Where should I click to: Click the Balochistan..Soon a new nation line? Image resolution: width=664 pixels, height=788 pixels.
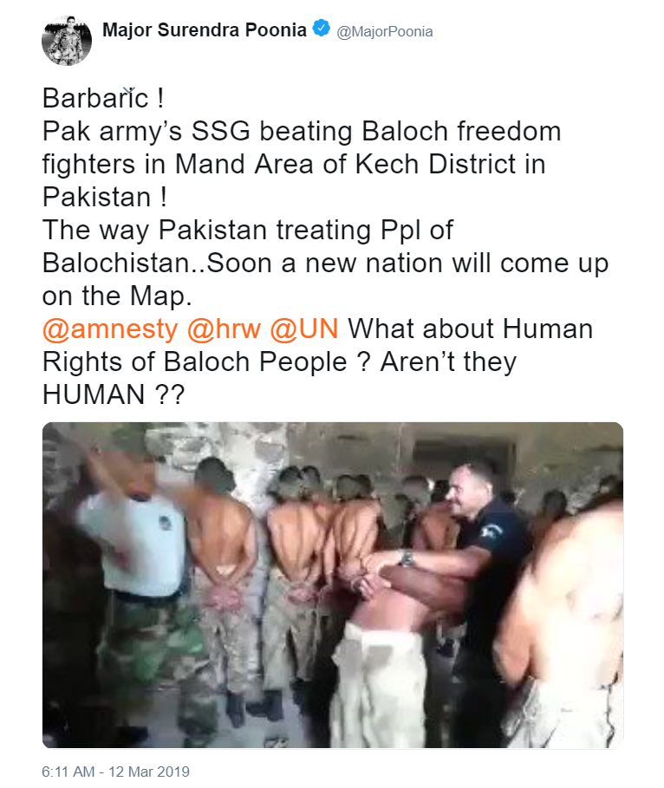click(x=326, y=264)
